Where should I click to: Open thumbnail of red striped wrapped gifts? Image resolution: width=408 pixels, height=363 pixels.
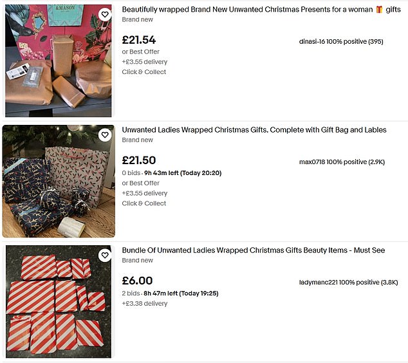click(58, 301)
